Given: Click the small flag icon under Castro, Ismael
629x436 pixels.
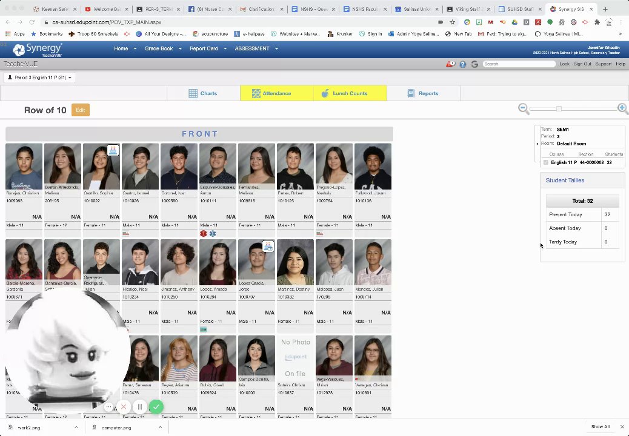Looking at the screenshot, I should click(x=125, y=233).
